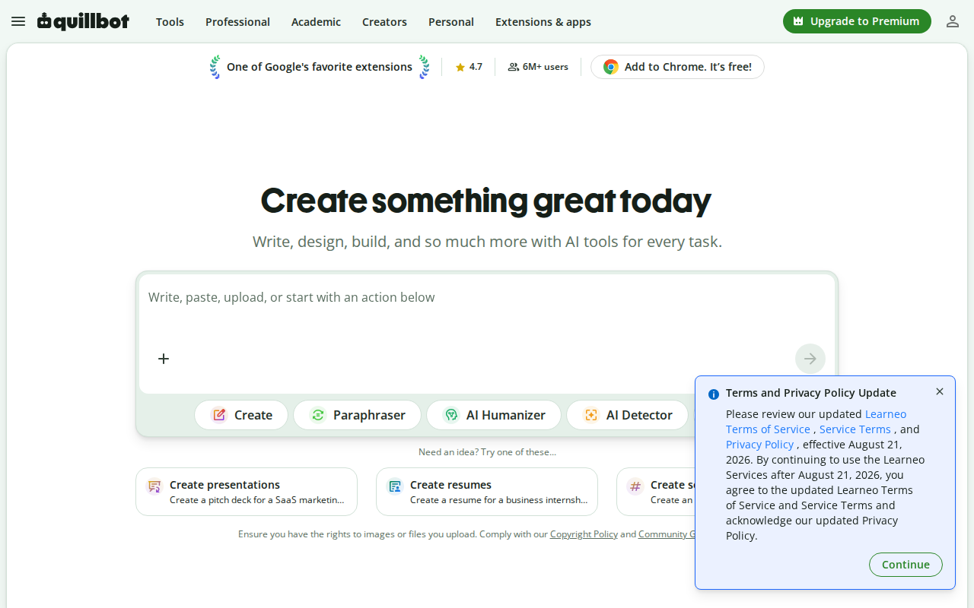Select the AI Humanizer chip
Image resolution: width=974 pixels, height=608 pixels.
(x=494, y=415)
